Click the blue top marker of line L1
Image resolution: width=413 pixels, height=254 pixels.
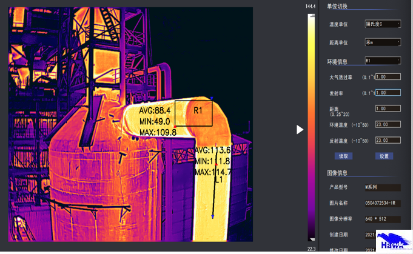[x=212, y=98]
